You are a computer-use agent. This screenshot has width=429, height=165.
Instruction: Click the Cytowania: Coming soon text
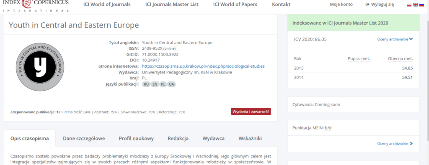click(x=316, y=104)
